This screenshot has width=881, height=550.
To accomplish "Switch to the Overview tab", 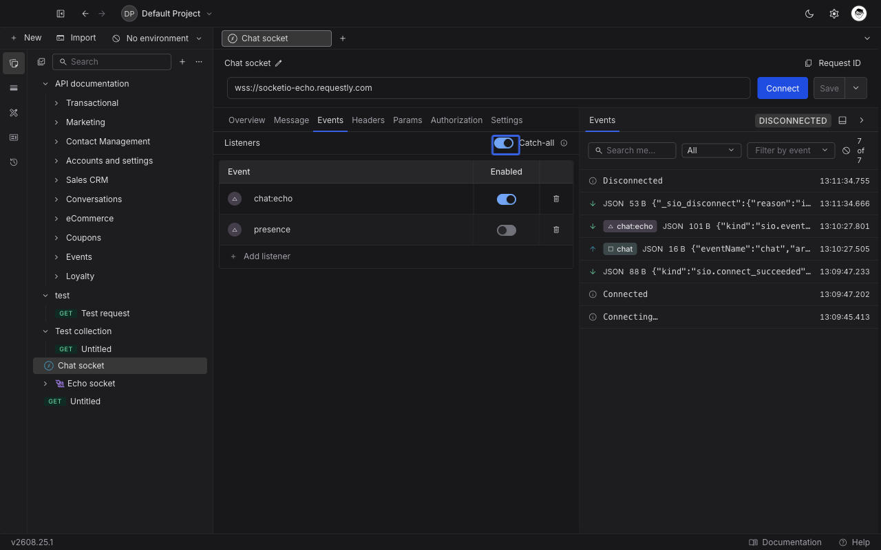I will (x=246, y=120).
